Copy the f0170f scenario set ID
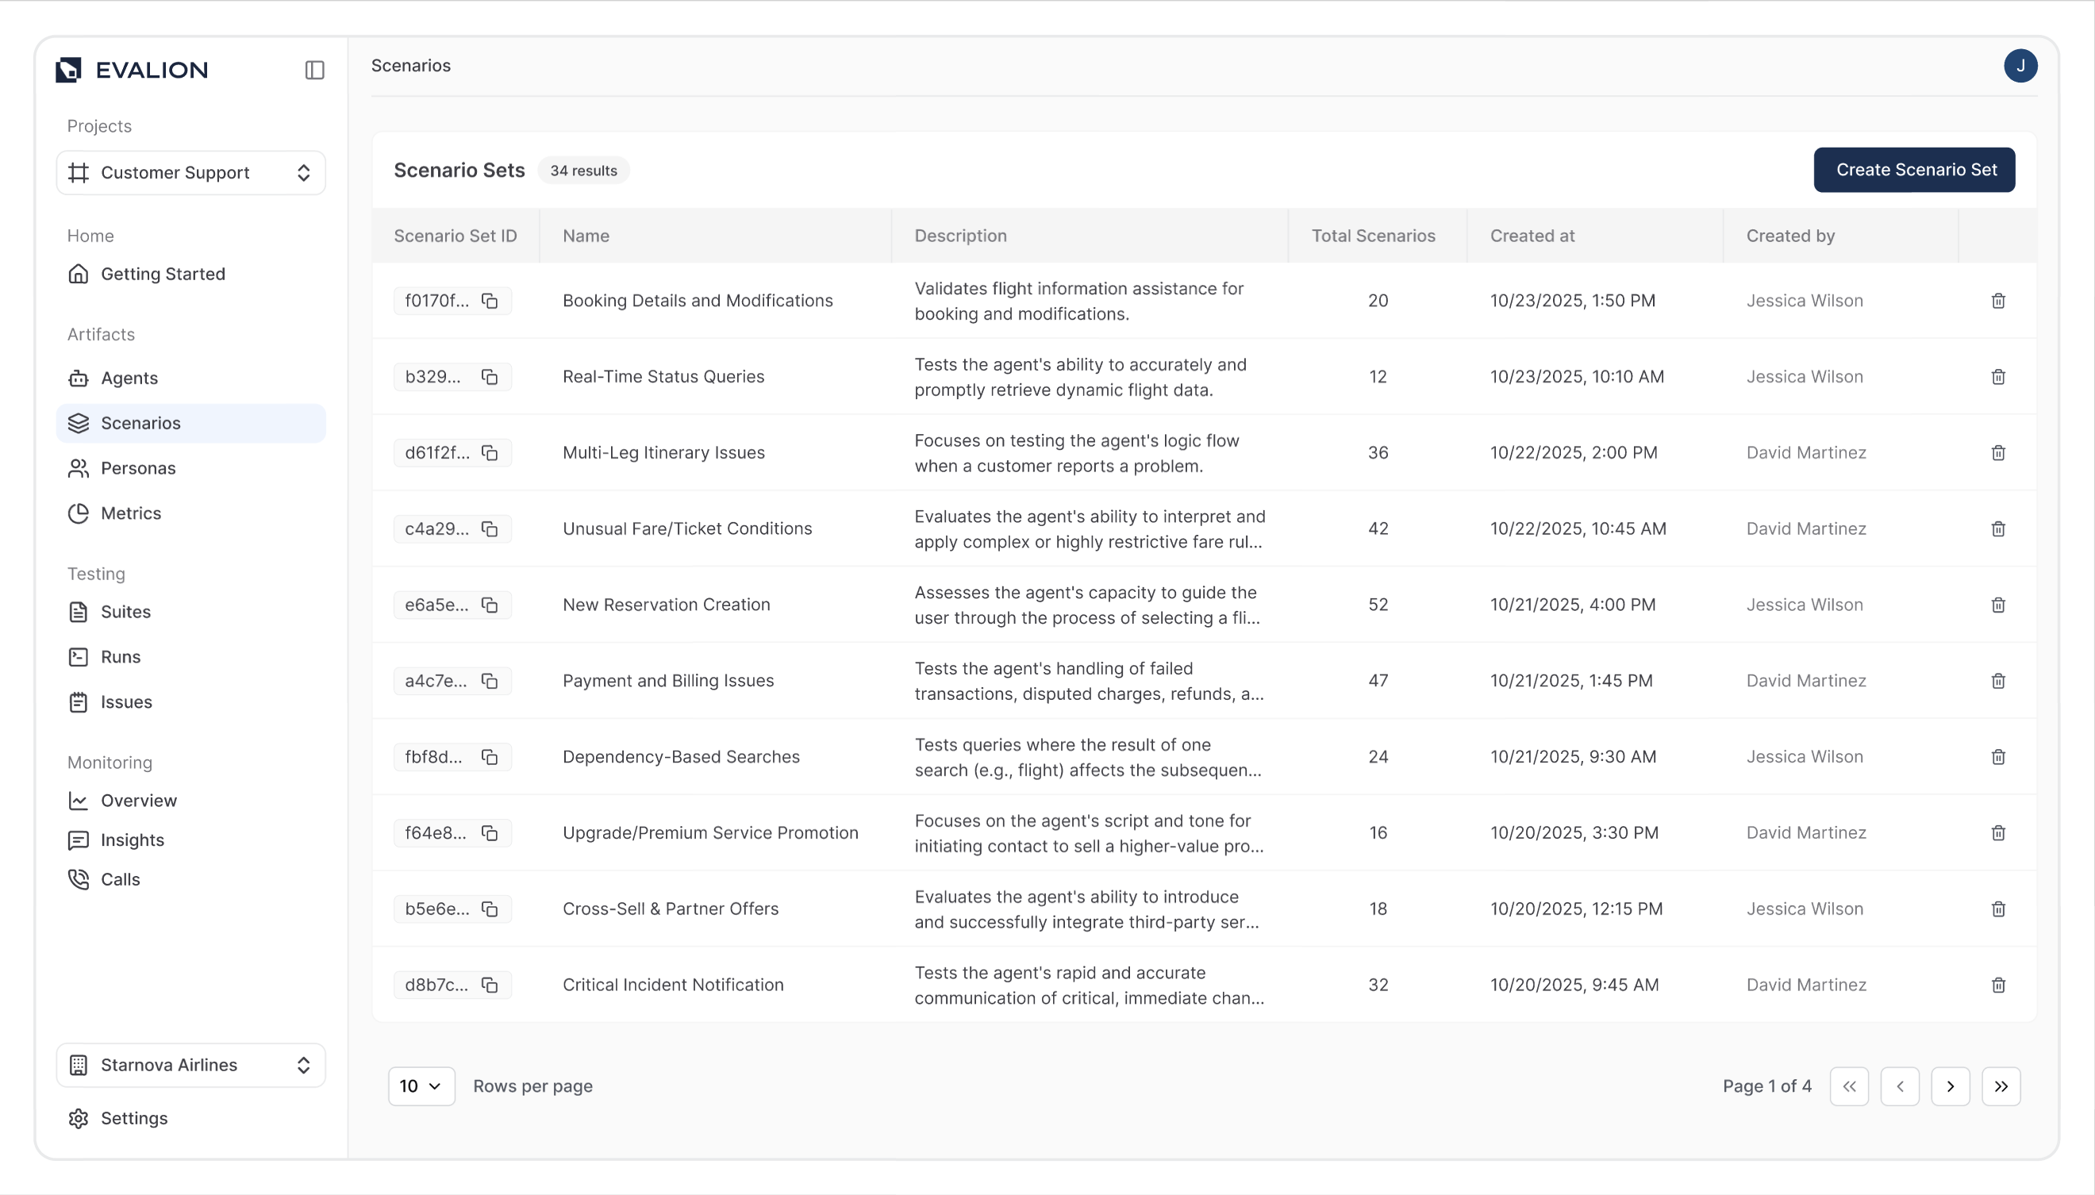 [x=490, y=302]
